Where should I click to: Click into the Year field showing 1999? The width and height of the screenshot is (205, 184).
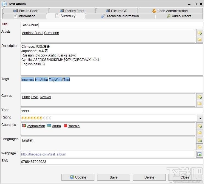[112, 111]
